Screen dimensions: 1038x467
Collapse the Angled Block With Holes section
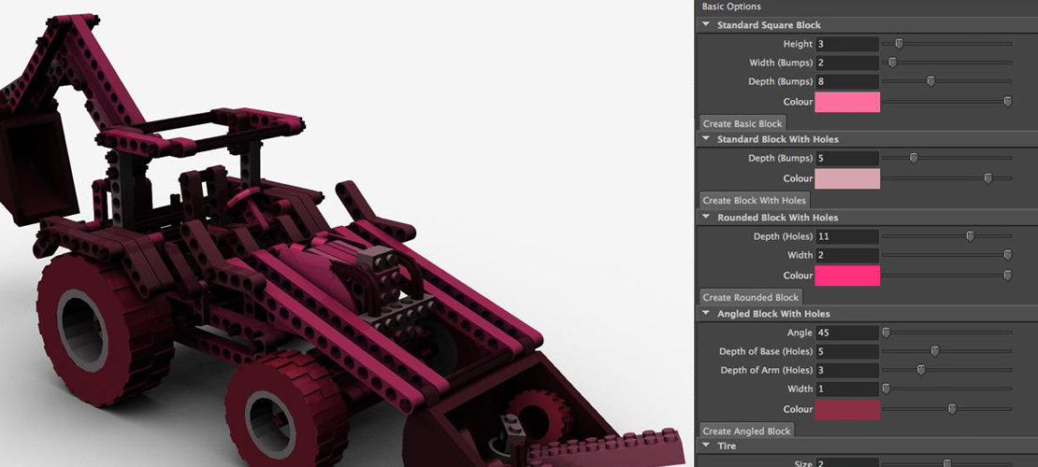(707, 314)
